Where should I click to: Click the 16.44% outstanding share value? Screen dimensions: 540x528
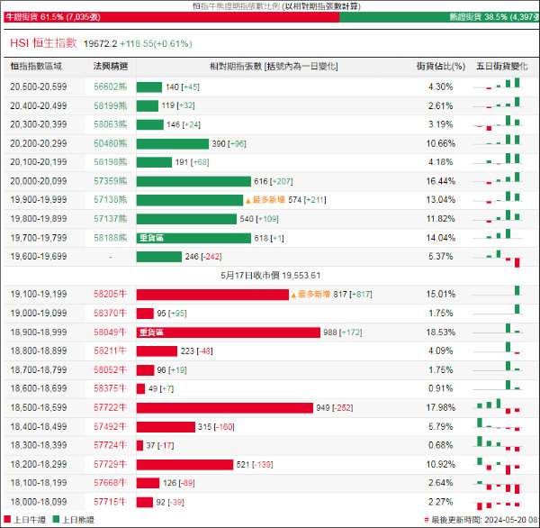coord(441,181)
